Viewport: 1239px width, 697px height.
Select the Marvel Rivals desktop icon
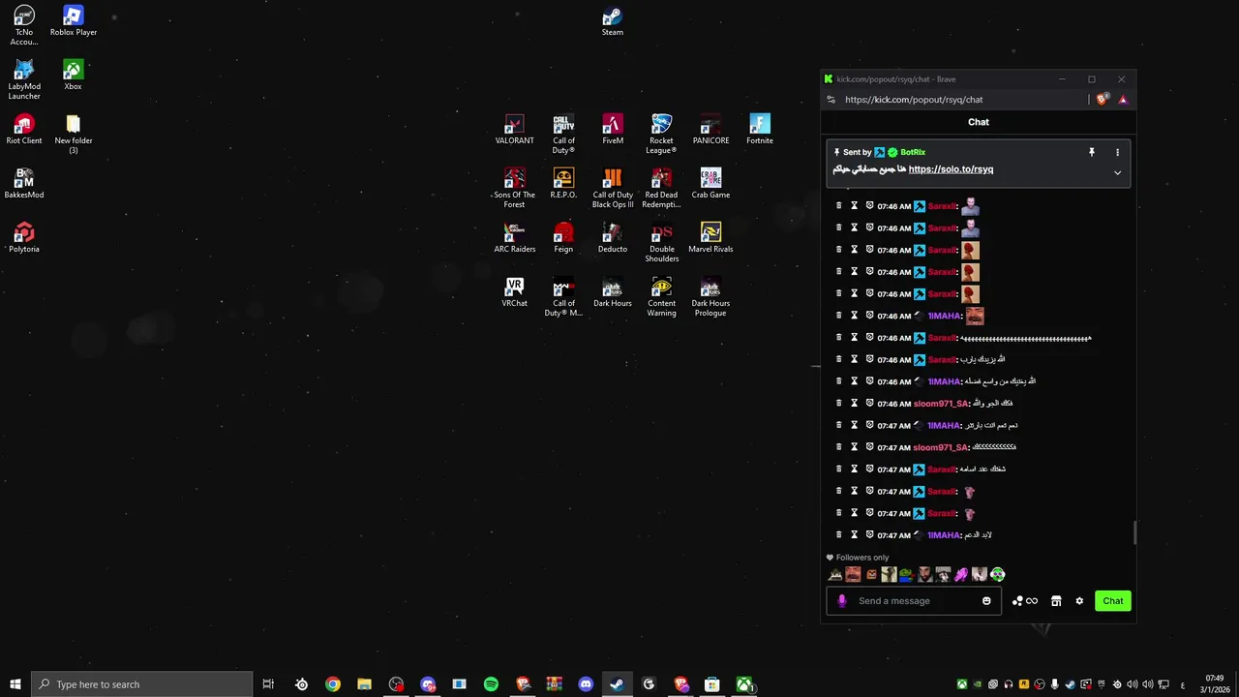click(x=710, y=238)
